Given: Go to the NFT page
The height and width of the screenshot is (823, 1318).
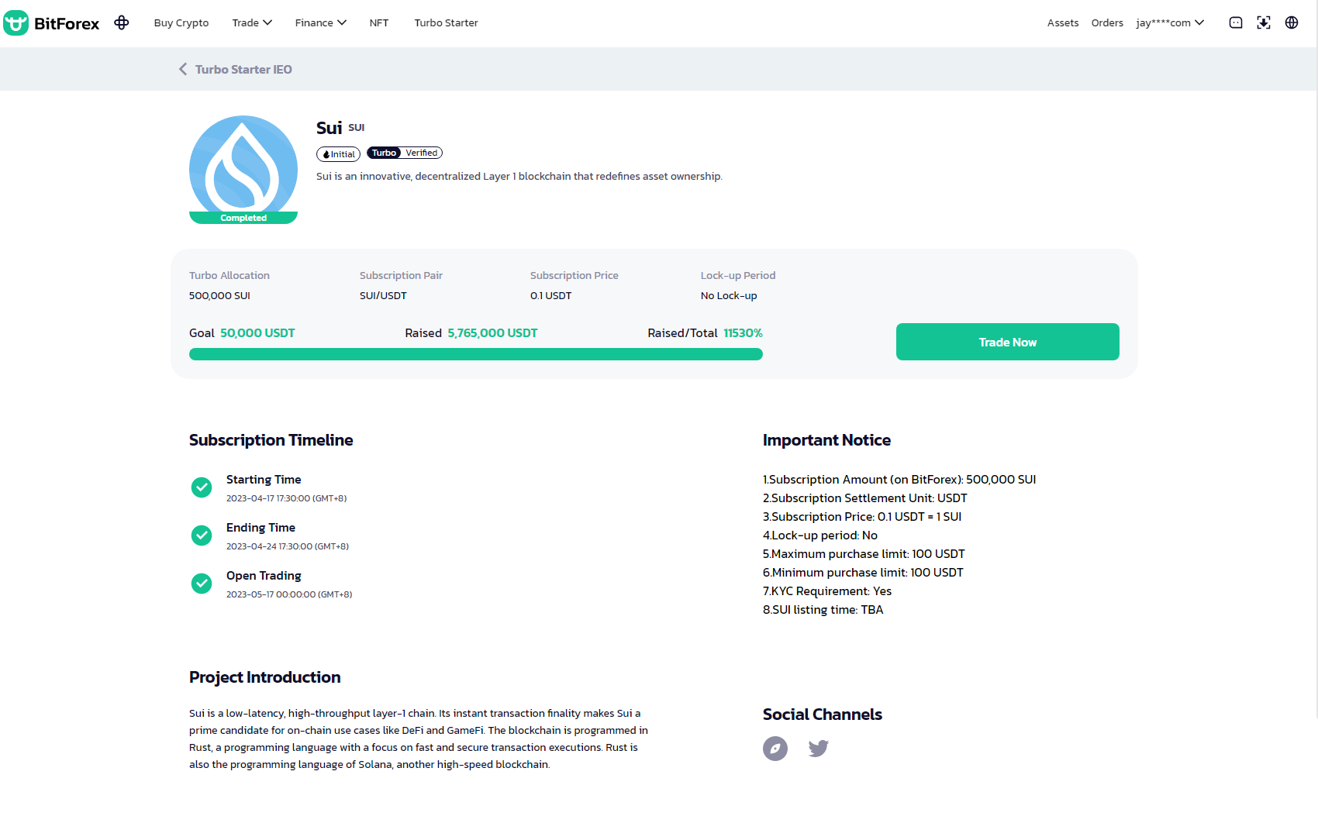Looking at the screenshot, I should [379, 22].
